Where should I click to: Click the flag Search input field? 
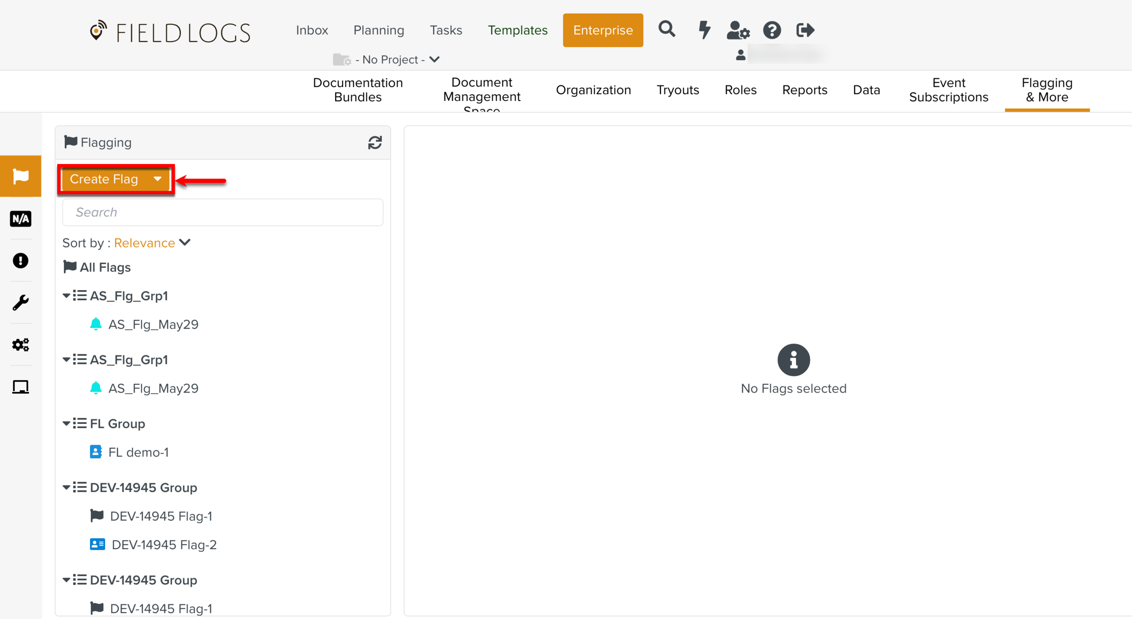pyautogui.click(x=222, y=212)
